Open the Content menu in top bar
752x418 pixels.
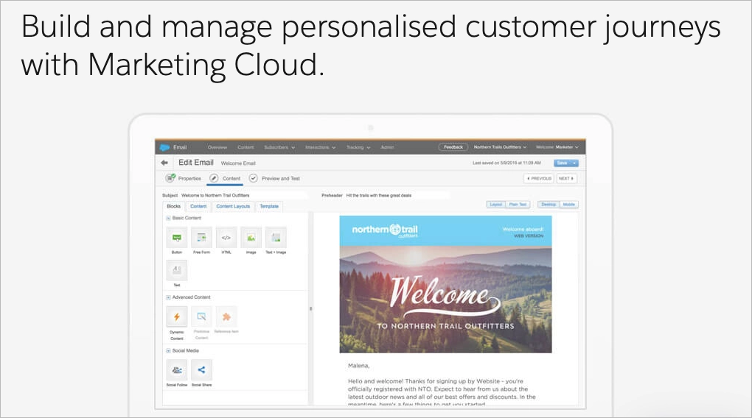[x=246, y=147]
